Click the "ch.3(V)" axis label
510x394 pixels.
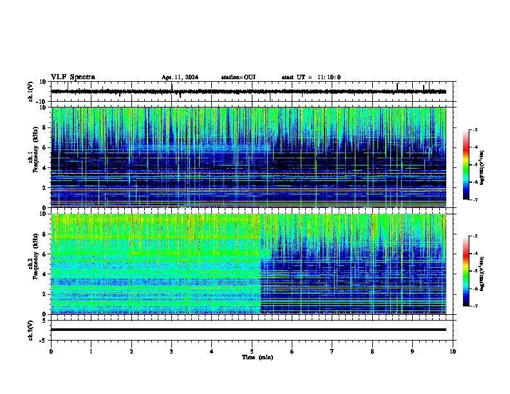[x=30, y=330]
